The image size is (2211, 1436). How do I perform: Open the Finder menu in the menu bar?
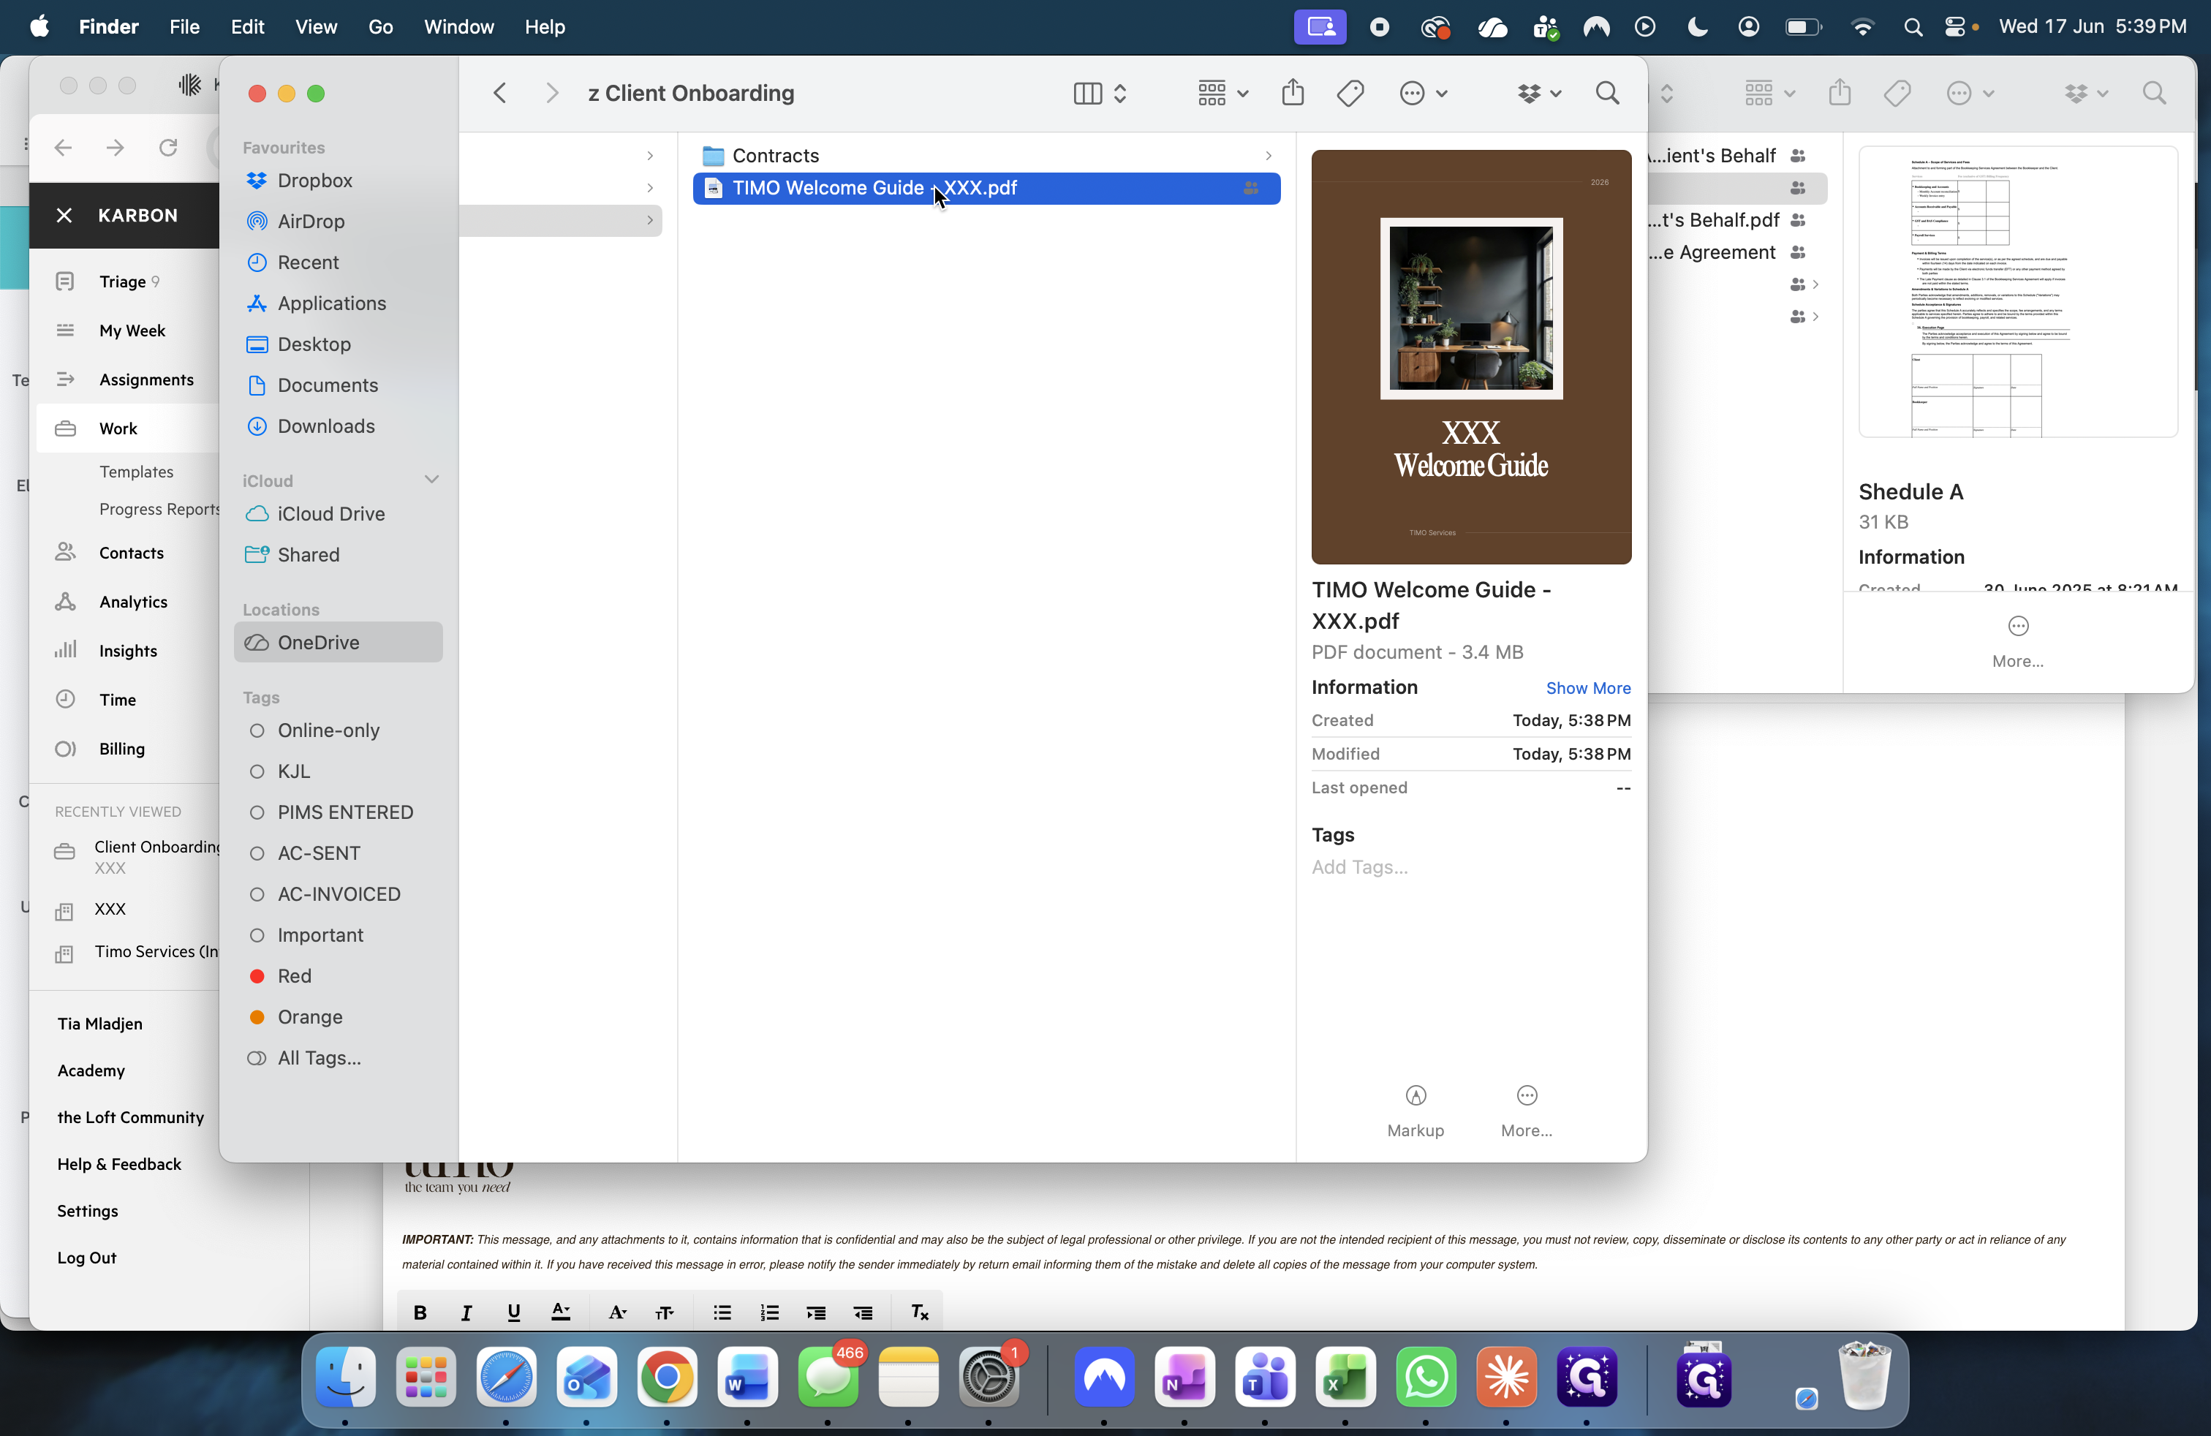point(109,27)
